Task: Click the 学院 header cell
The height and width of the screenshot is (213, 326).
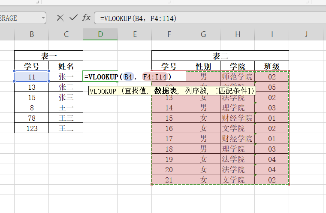Action: (238, 66)
